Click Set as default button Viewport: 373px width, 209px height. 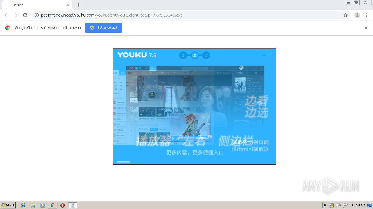103,28
